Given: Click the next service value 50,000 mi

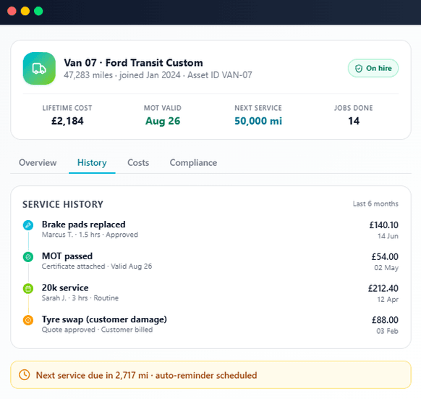Looking at the screenshot, I should click(258, 121).
